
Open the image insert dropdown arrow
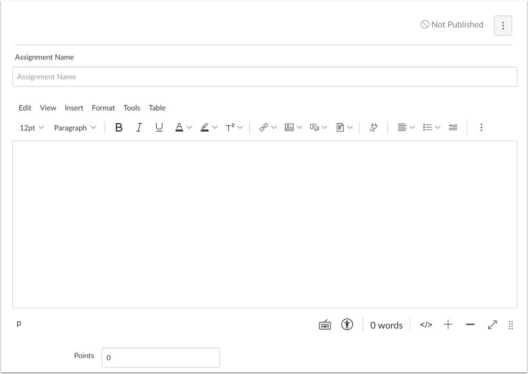[299, 127]
